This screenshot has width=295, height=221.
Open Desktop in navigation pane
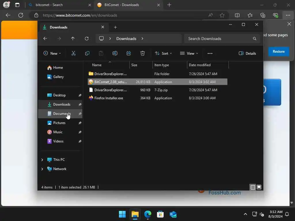pos(60,95)
